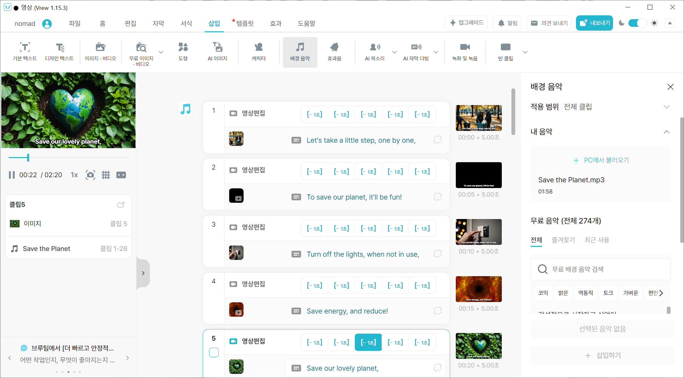
Task: Check the clip 5 selection checkbox
Action: point(214,352)
